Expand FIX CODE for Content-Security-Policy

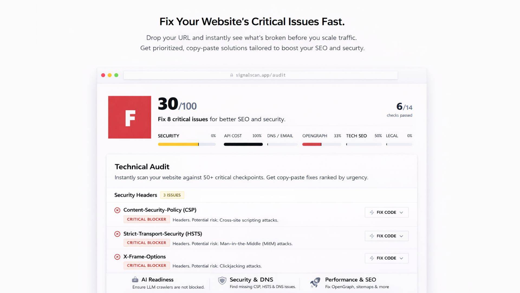[386, 212]
